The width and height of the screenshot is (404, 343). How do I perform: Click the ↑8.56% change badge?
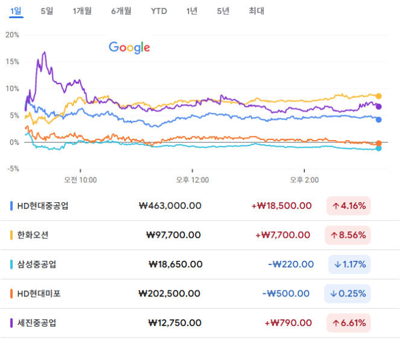348,235
